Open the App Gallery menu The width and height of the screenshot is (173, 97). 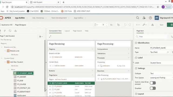80,18
